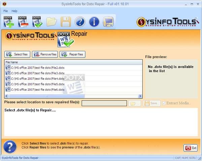Viewport: 202px width, 161px height.
Task: Click 'SysInfoTools for Dotx Repair' status bar text
Action: coord(20,158)
